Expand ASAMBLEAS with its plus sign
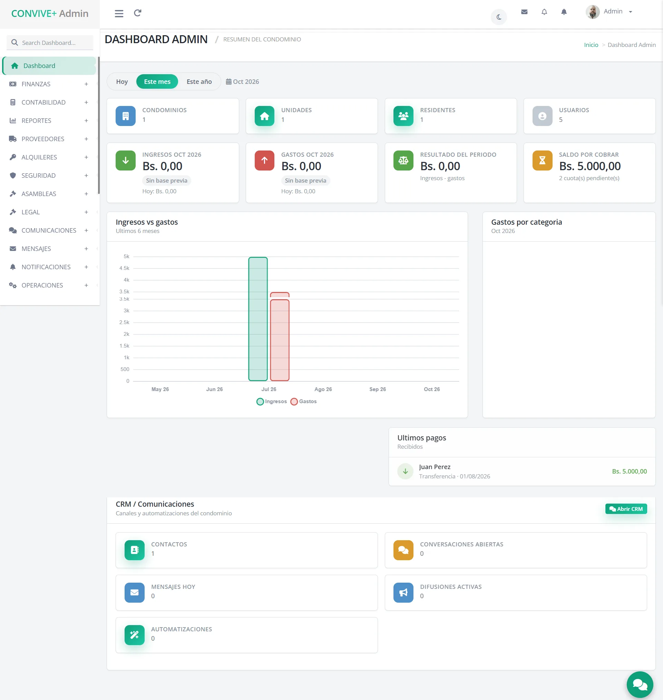 (86, 194)
